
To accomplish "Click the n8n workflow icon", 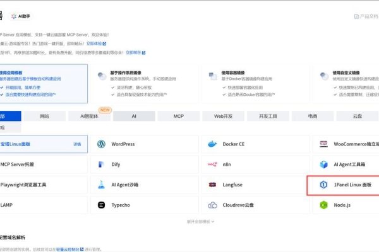I will tap(212, 164).
